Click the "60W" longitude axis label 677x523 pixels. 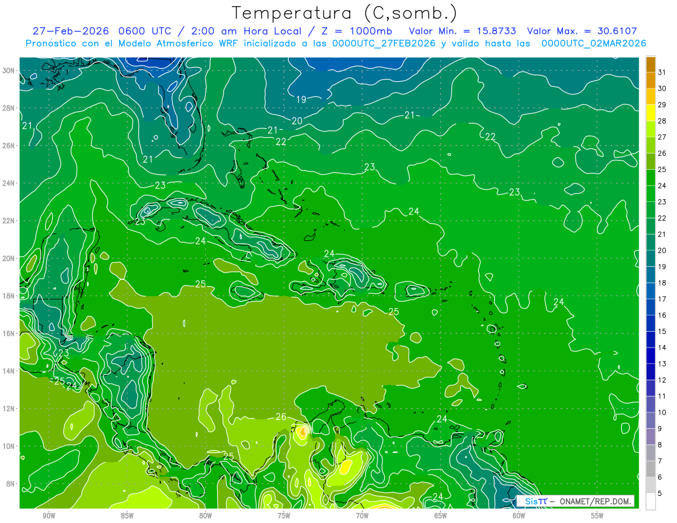(519, 516)
